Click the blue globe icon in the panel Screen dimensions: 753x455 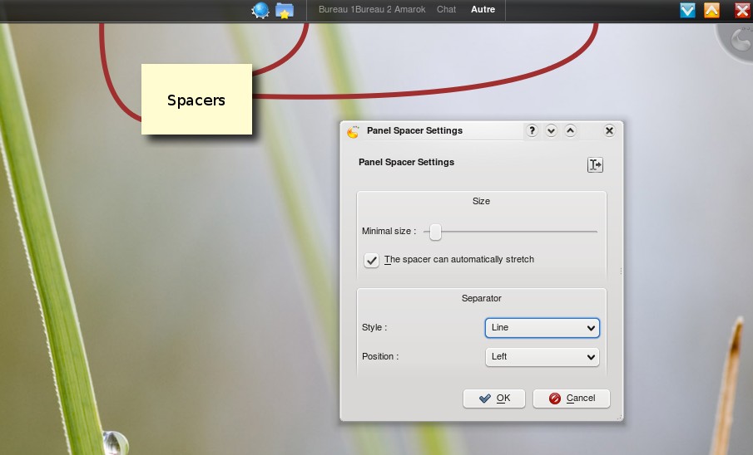[260, 10]
